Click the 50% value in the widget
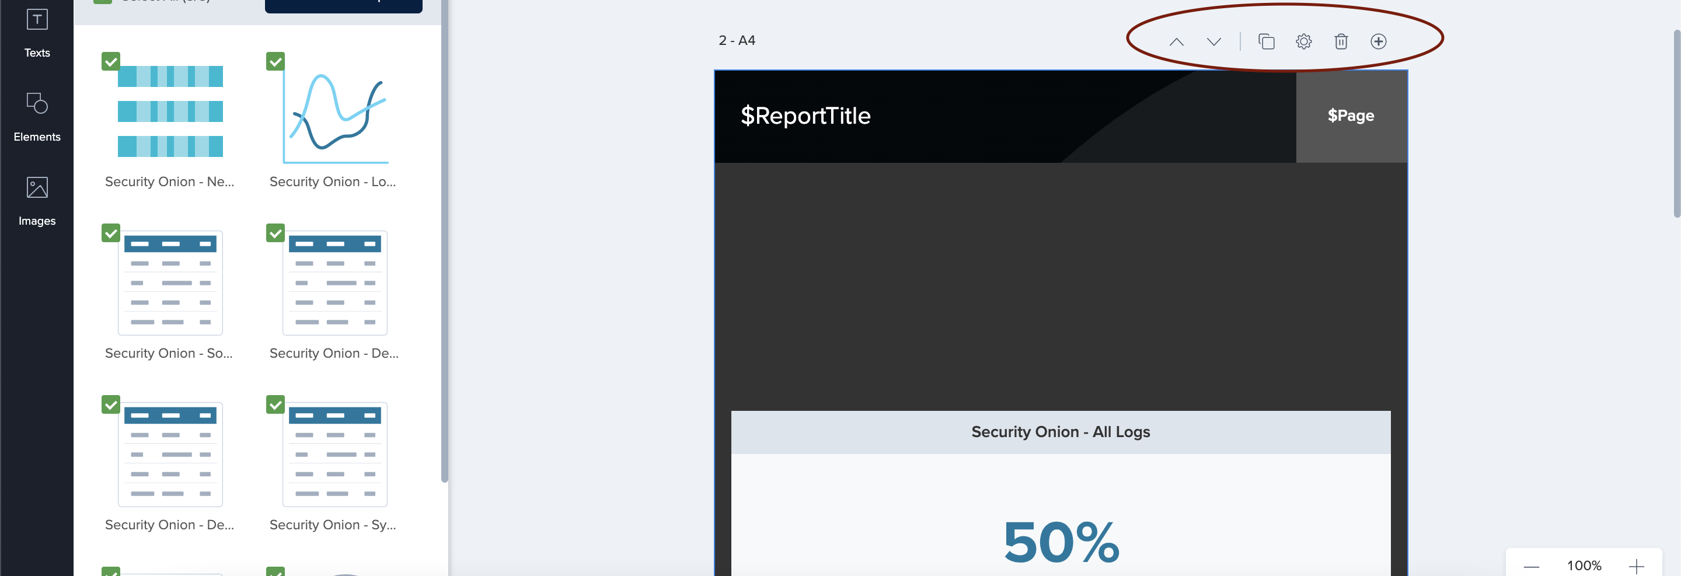 pyautogui.click(x=1061, y=542)
